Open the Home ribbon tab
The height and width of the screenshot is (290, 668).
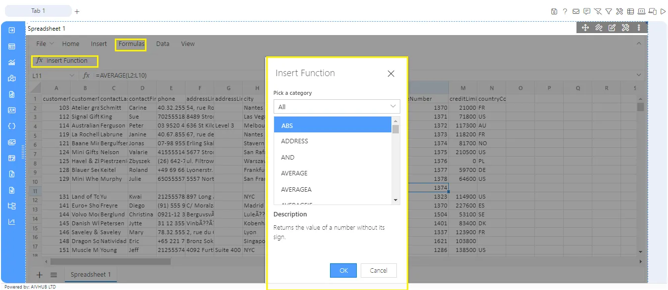click(x=71, y=43)
